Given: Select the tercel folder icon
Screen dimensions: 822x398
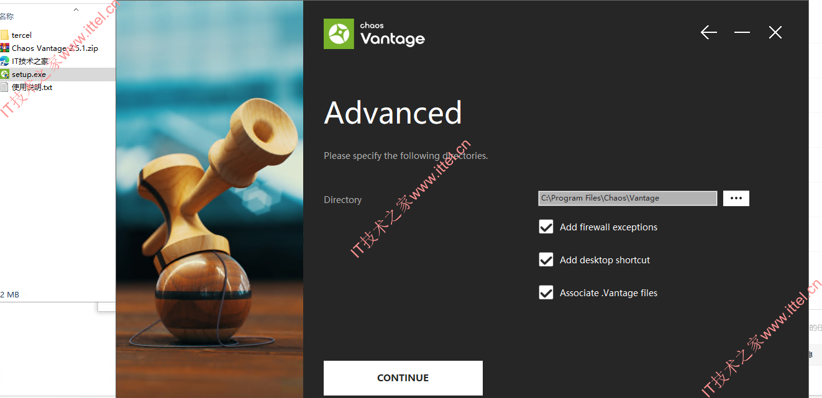Looking at the screenshot, I should [5, 35].
